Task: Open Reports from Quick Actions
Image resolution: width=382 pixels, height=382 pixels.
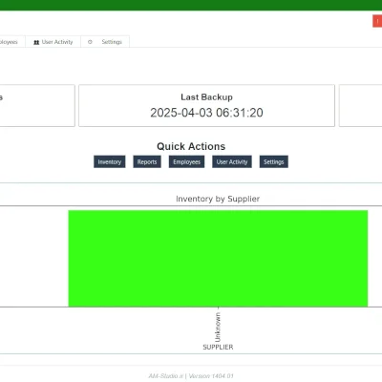Action: click(147, 161)
